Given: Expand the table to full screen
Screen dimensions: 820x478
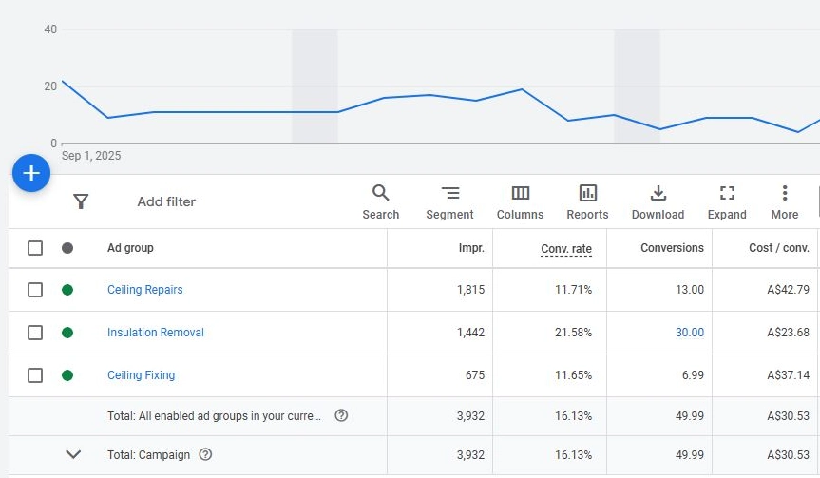Looking at the screenshot, I should point(727,201).
